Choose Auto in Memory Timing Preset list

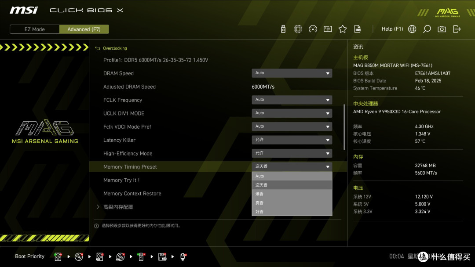(292, 176)
